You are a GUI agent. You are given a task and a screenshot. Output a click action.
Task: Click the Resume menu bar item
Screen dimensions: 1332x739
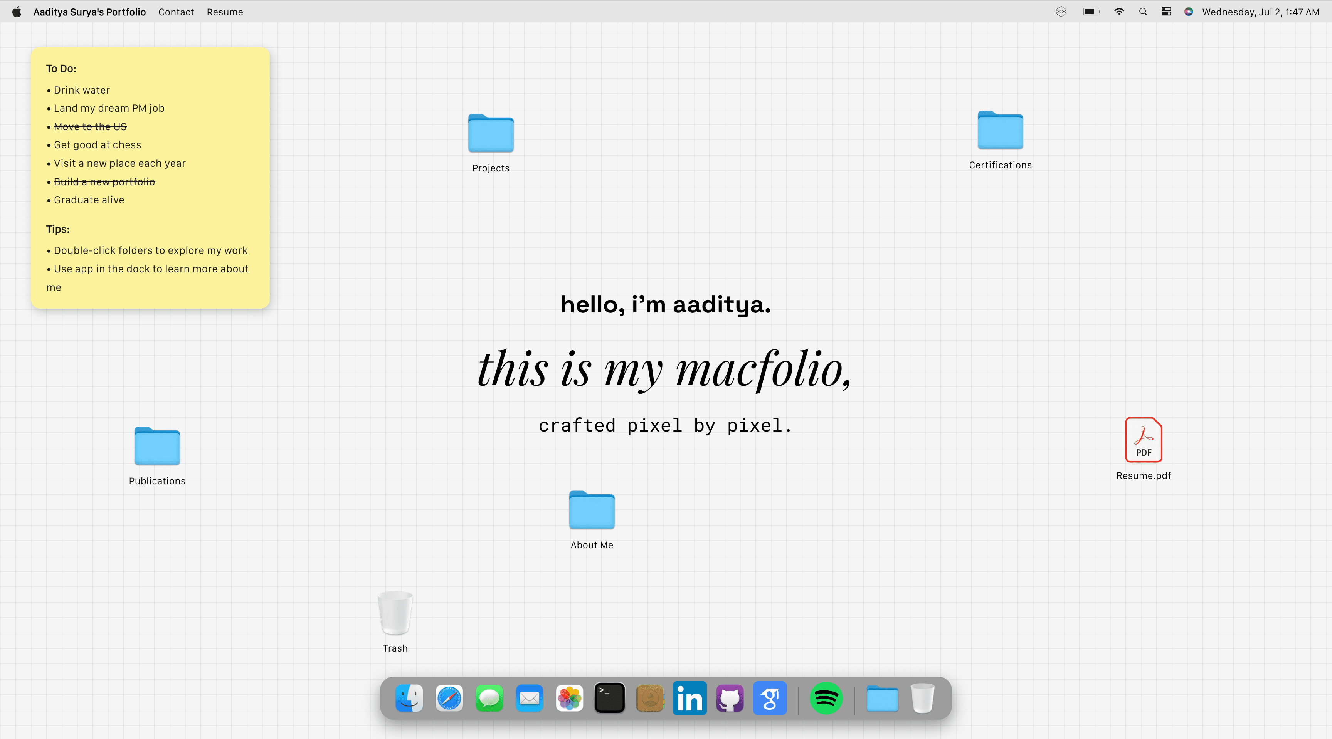[x=224, y=12]
